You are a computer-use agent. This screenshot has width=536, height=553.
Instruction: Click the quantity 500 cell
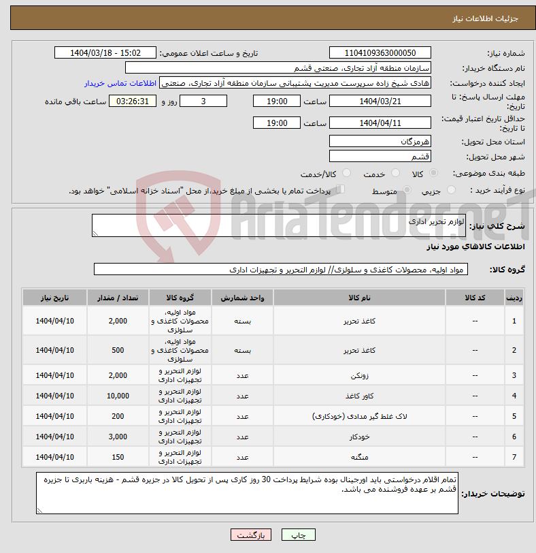(x=118, y=350)
